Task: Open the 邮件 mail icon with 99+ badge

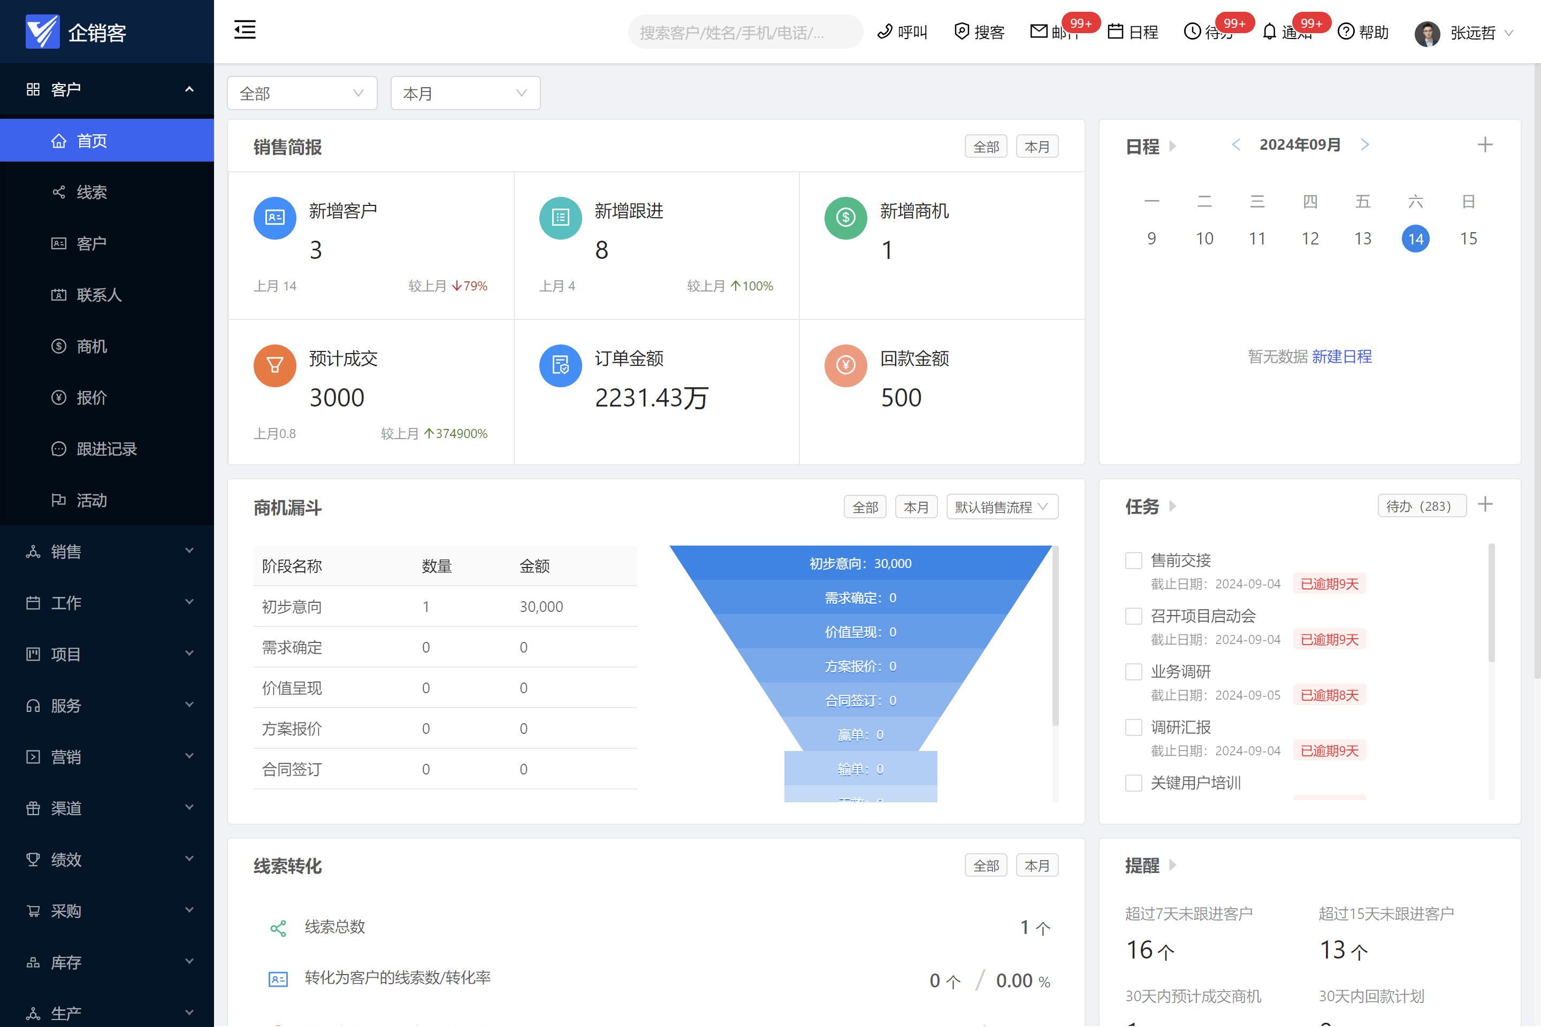Action: [x=1039, y=32]
